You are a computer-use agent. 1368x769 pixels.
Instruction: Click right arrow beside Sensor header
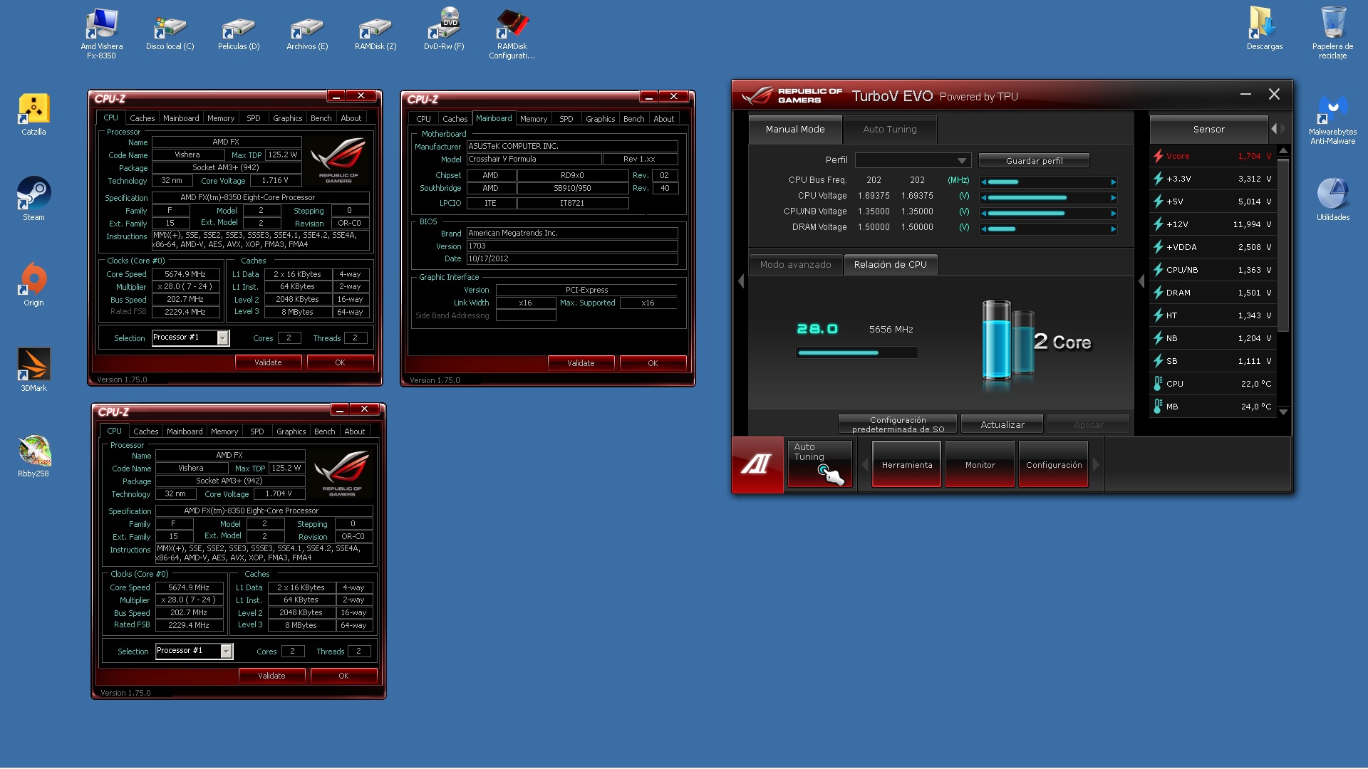[x=1283, y=129]
